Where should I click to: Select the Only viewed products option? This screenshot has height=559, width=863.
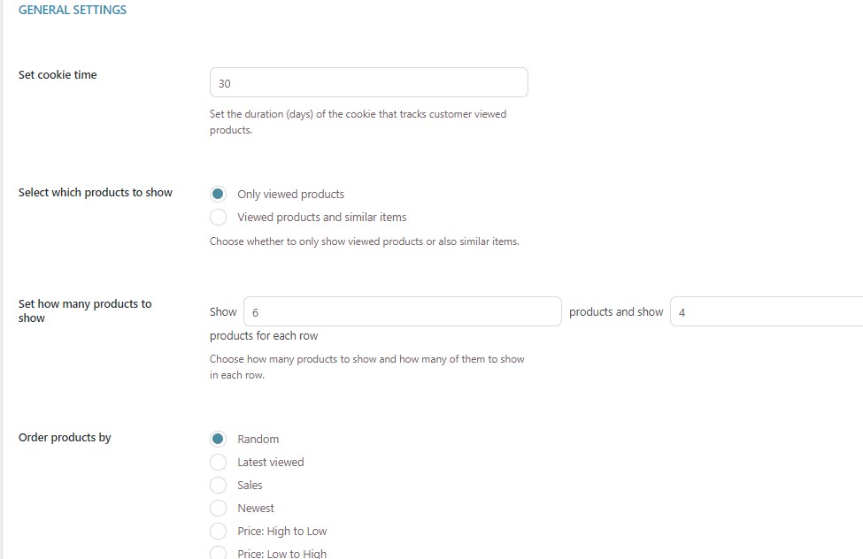pos(218,194)
